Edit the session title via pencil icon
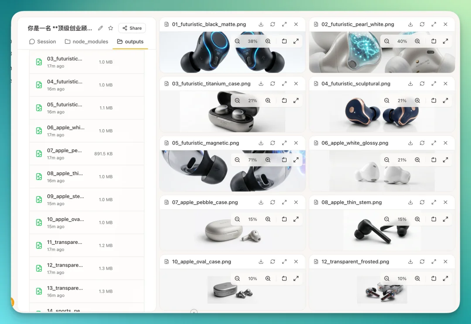 pos(101,27)
